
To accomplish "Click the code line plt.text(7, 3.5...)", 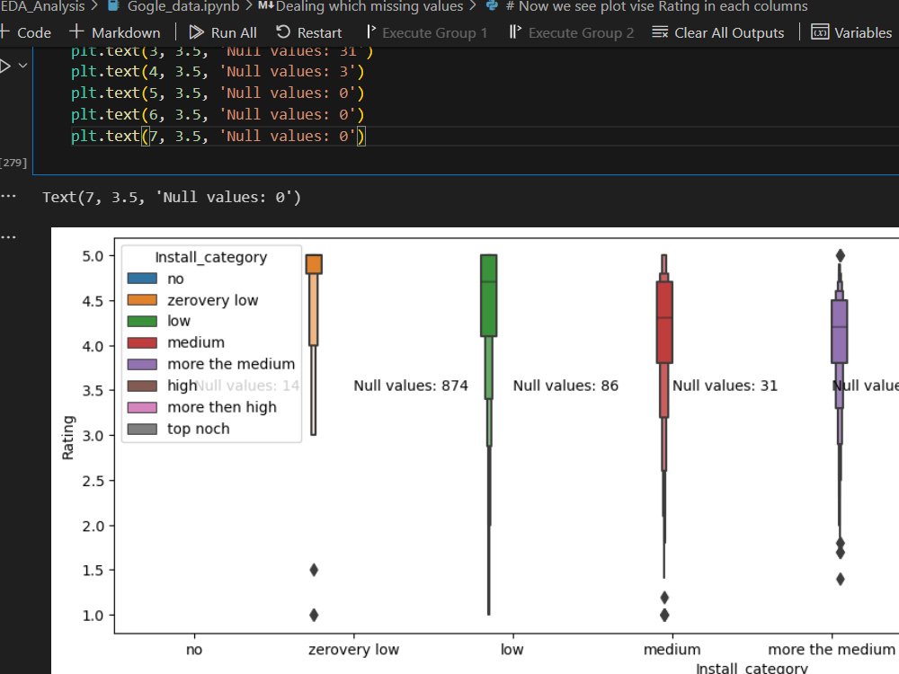I will (218, 137).
